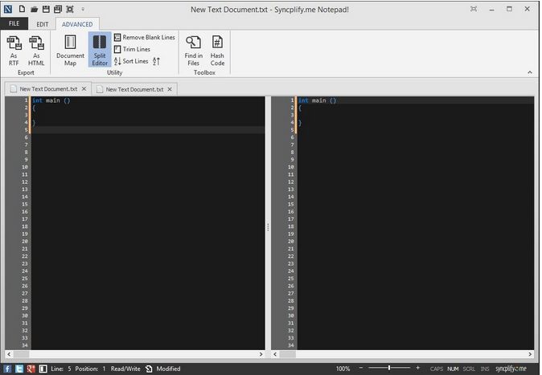Viewport: 542px width, 375px height.
Task: Click the Google Plus icon in status bar
Action: [31, 369]
